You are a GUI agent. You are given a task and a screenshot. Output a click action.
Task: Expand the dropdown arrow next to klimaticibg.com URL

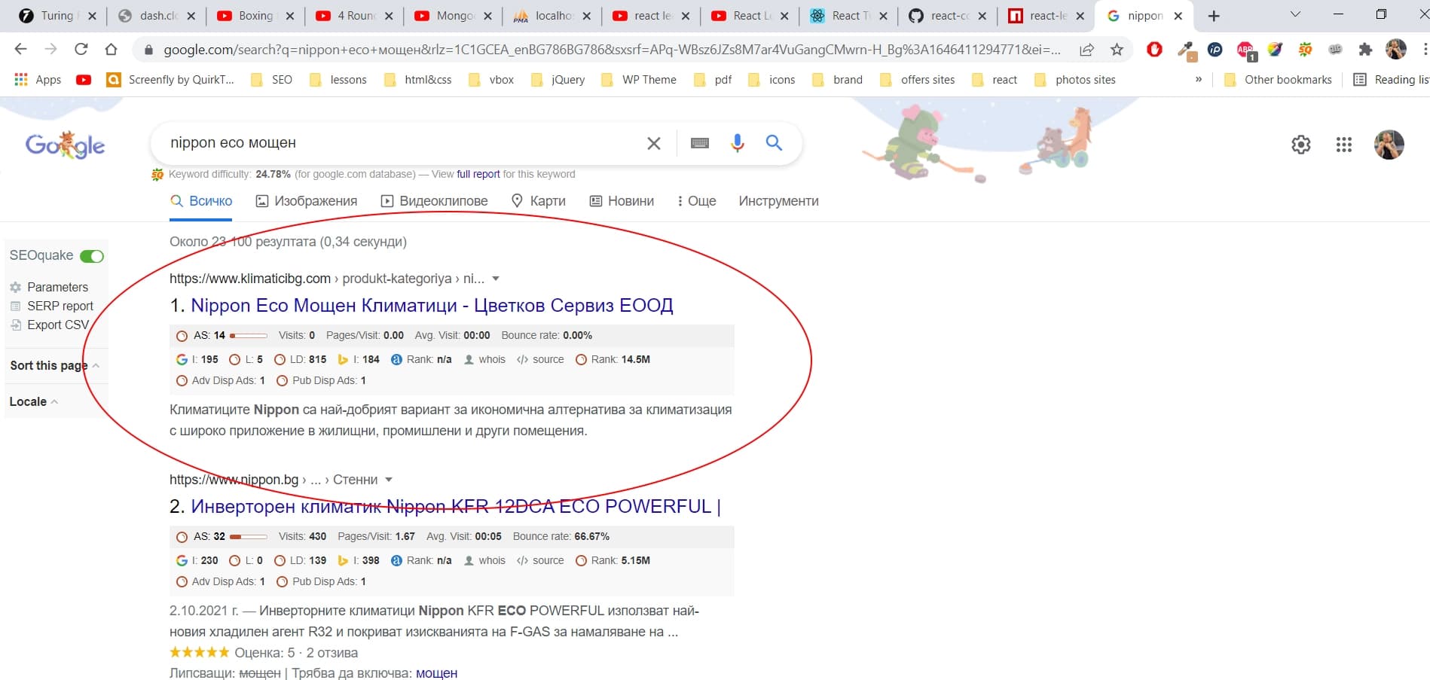click(x=495, y=278)
